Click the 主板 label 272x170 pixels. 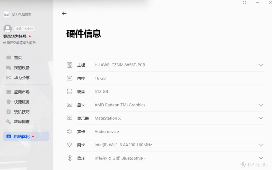(81, 65)
